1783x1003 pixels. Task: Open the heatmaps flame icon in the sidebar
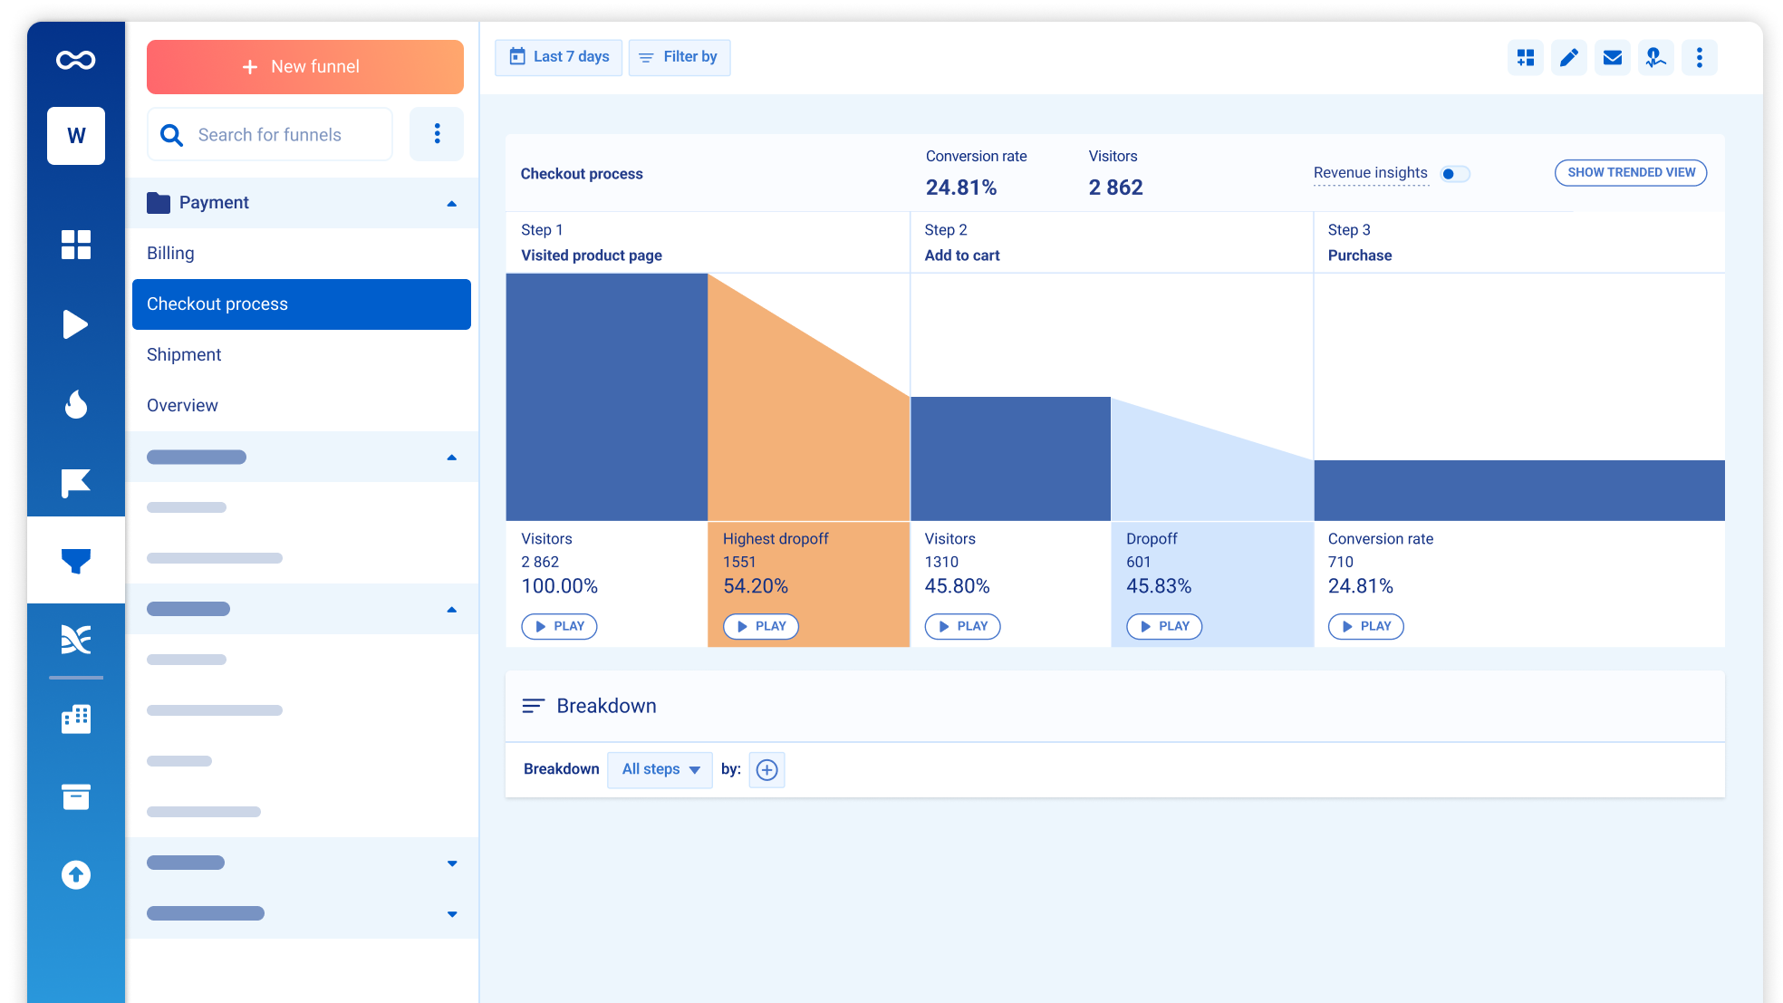[x=75, y=404]
